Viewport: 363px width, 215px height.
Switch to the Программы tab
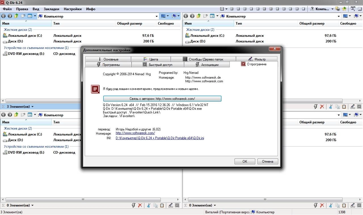click(x=108, y=64)
